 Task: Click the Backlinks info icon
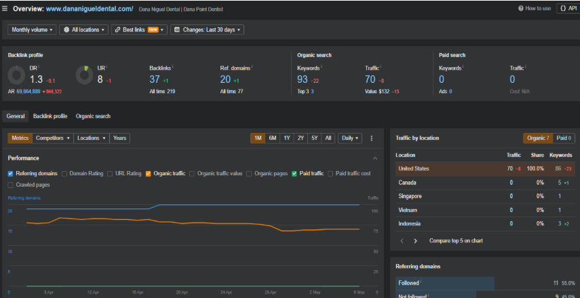[173, 67]
